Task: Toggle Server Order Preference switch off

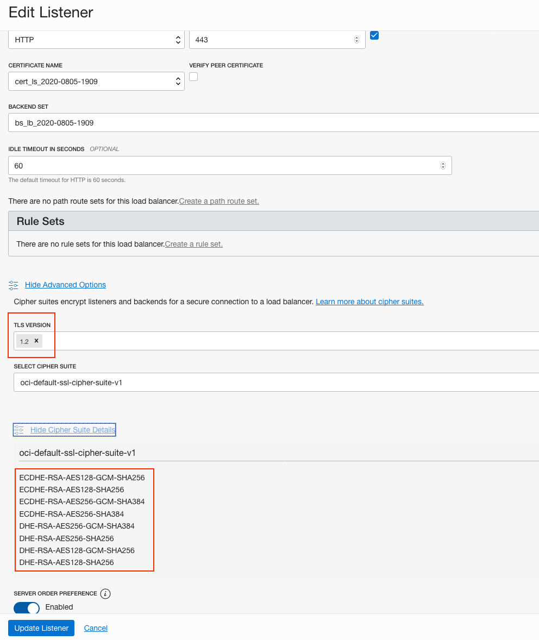Action: tap(26, 608)
